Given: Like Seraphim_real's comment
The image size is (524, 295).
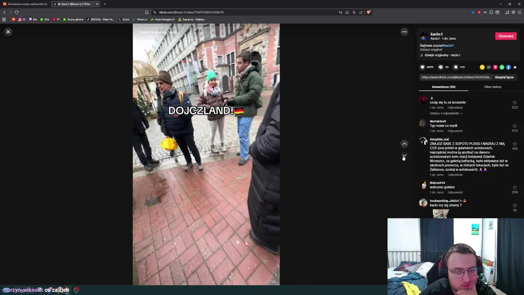Looking at the screenshot, I should (515, 144).
